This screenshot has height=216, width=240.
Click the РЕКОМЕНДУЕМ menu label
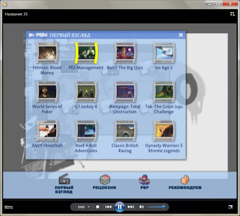click(x=185, y=187)
